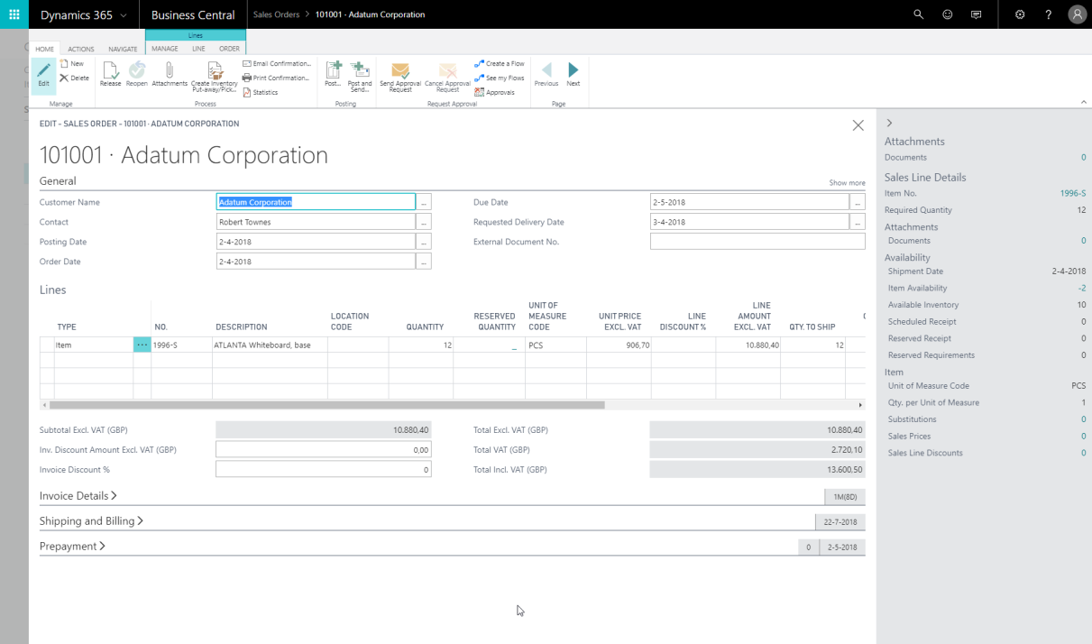
Task: Click the External Document No. field
Action: tap(757, 242)
